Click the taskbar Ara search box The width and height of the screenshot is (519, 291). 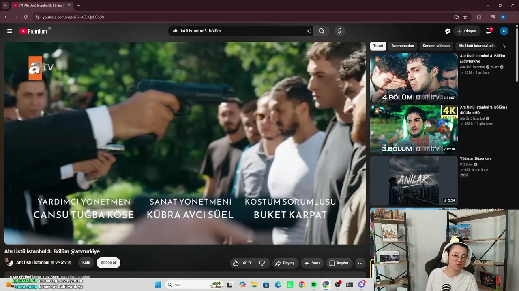(x=195, y=285)
